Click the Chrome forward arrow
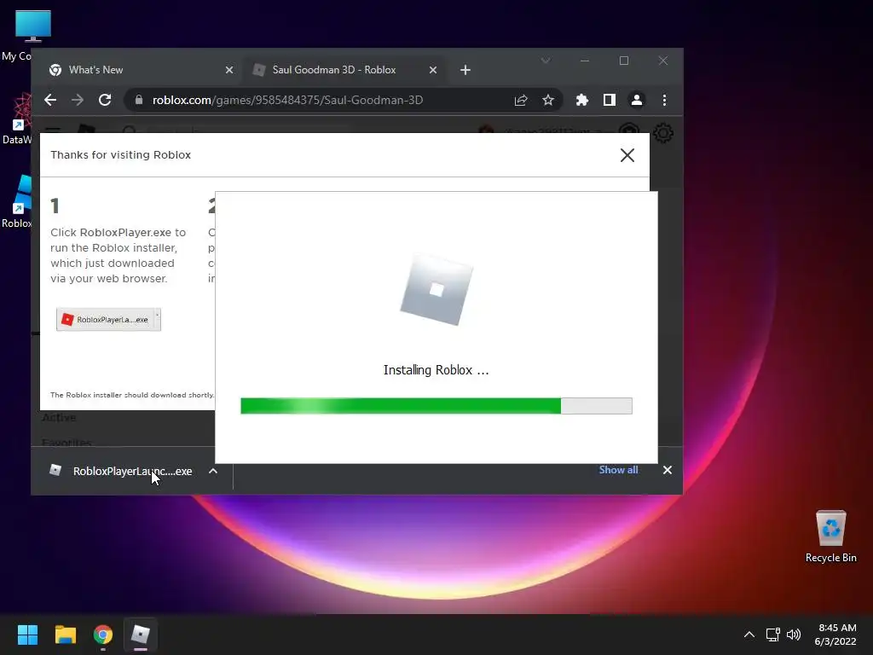This screenshot has width=873, height=655. point(78,100)
